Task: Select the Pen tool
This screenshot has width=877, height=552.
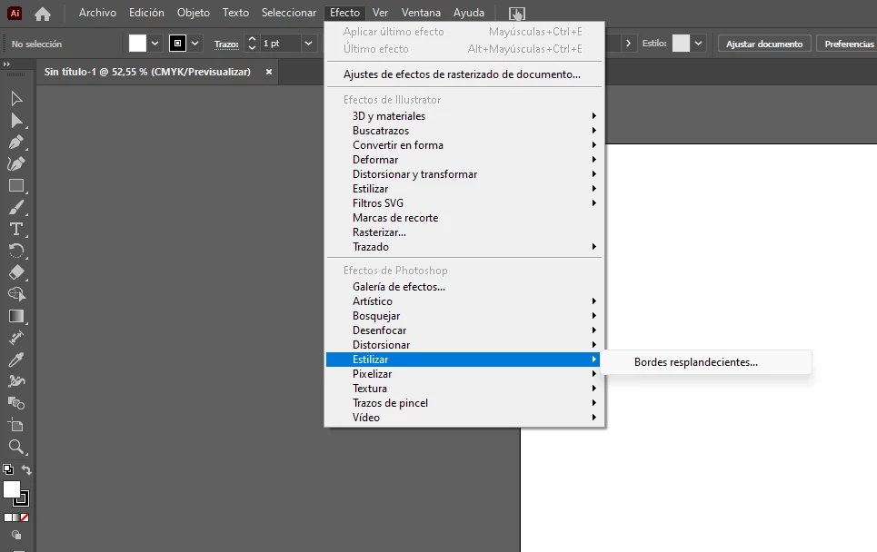Action: point(16,142)
